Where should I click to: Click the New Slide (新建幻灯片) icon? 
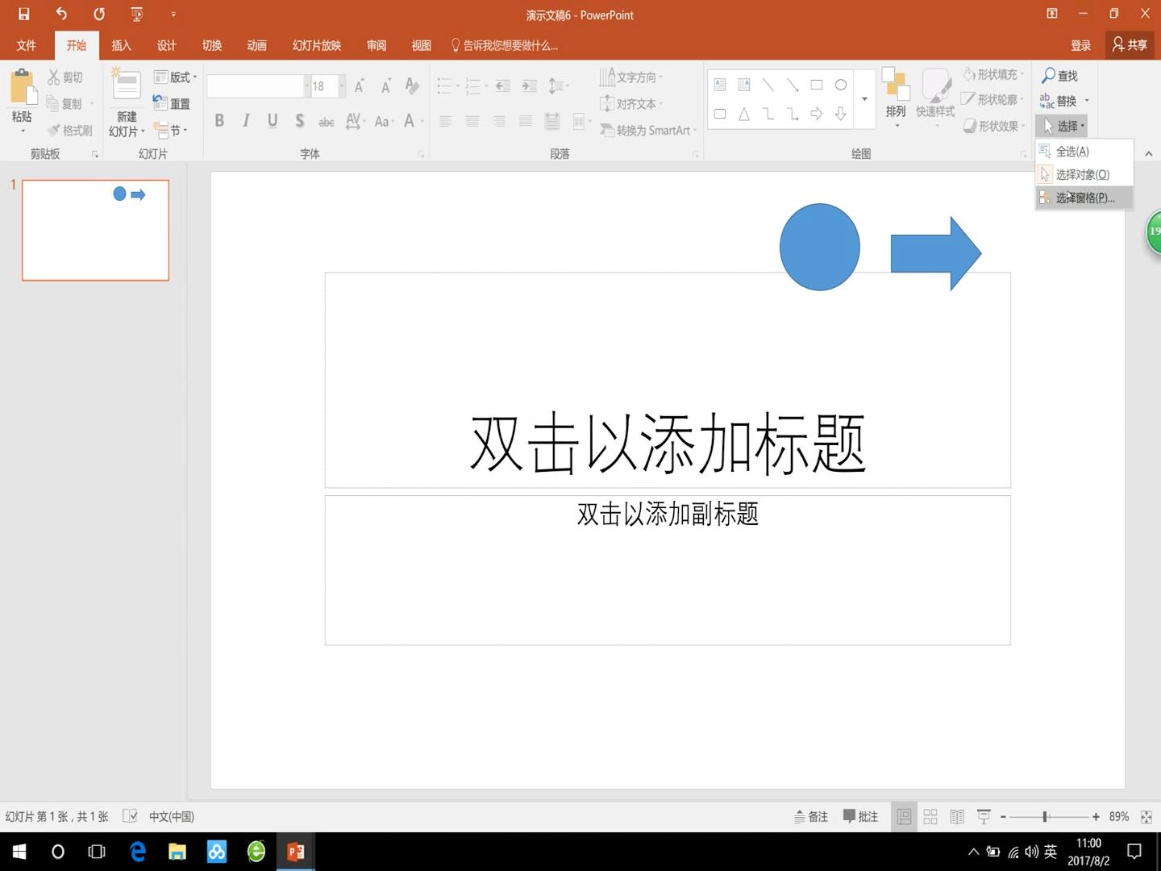click(127, 85)
